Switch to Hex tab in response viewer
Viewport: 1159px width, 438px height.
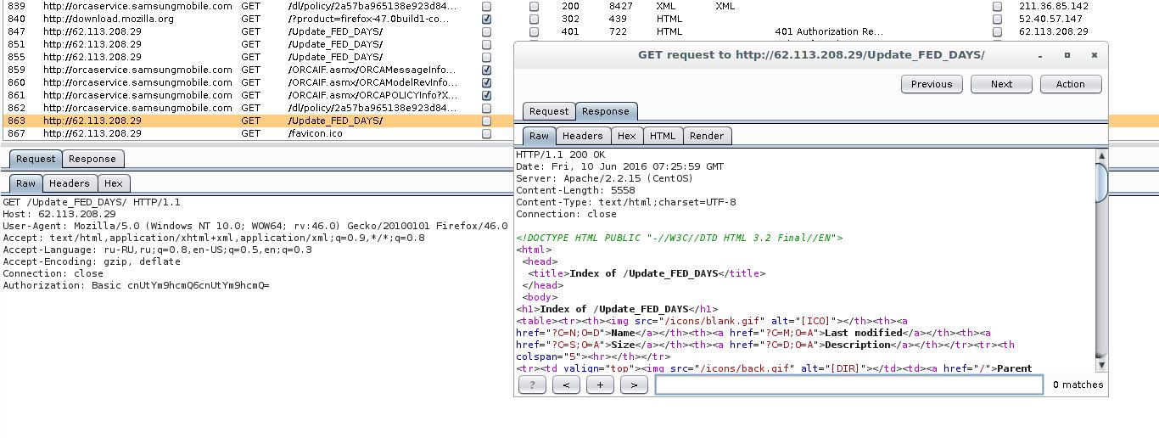pos(626,136)
